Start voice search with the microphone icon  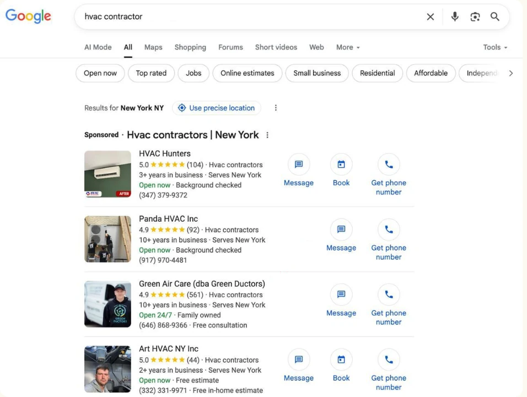pos(455,17)
